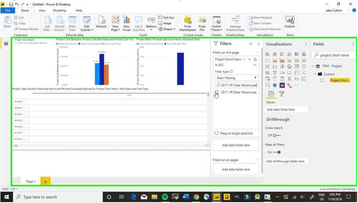Collapse the Visualizations pane chevron

[305, 44]
